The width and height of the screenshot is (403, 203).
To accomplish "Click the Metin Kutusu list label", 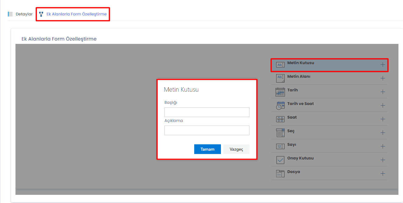I will pos(301,63).
